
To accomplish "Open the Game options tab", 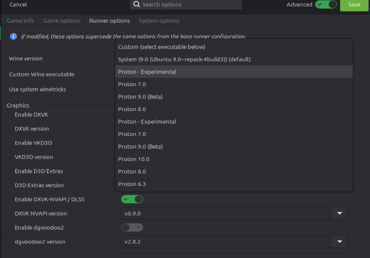I will pyautogui.click(x=61, y=21).
